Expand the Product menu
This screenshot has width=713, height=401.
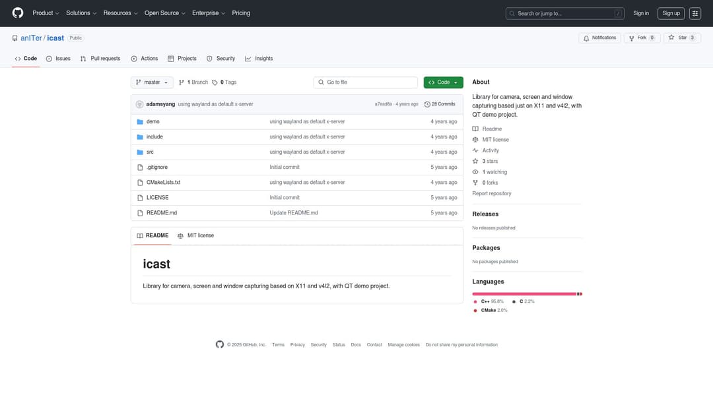point(46,13)
